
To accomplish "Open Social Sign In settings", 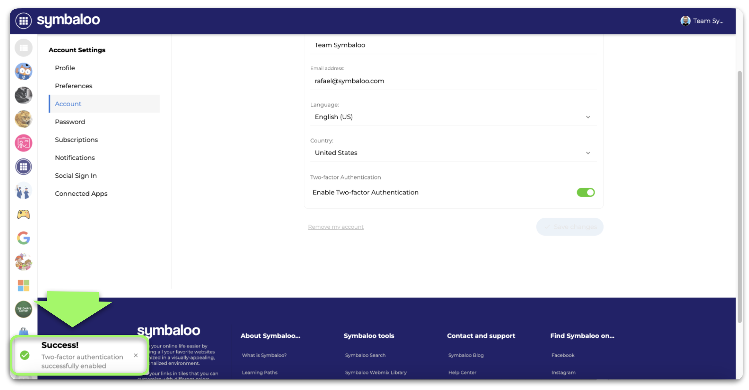I will coord(76,176).
